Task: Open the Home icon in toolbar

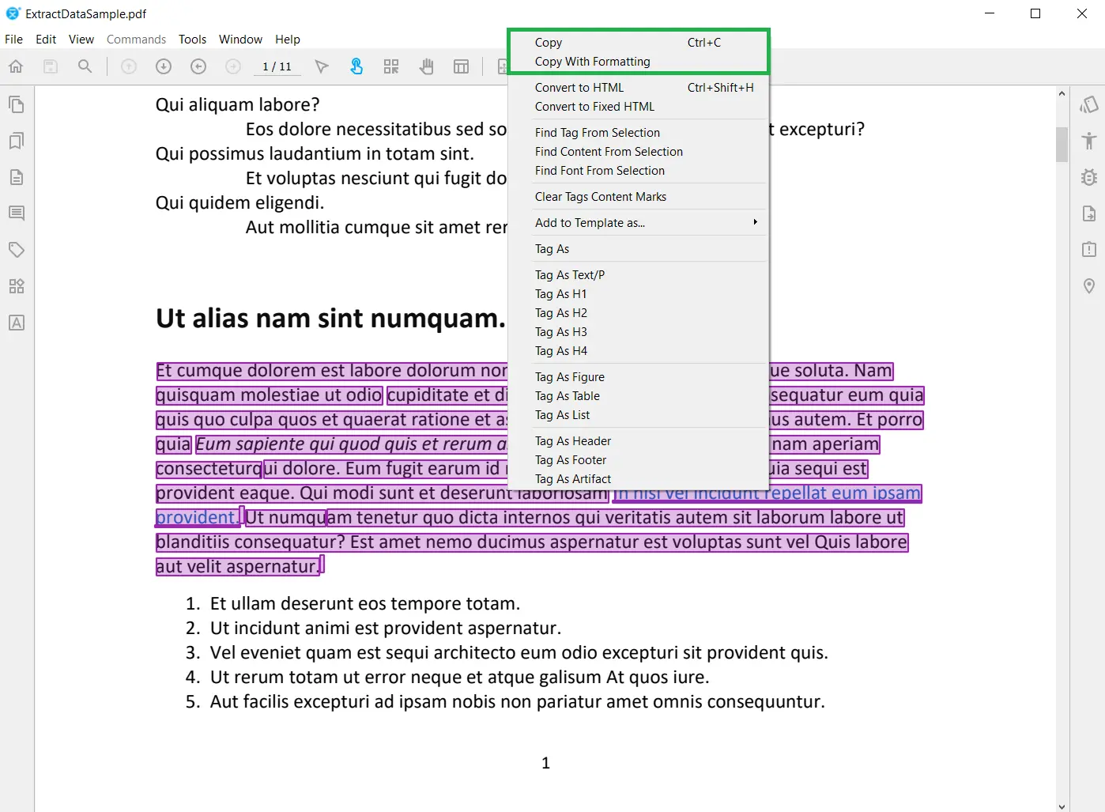Action: [16, 66]
